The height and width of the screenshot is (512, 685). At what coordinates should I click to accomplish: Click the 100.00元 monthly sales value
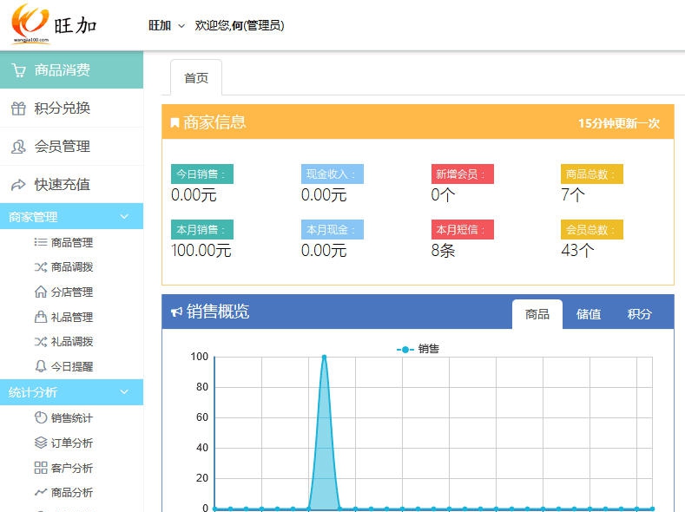click(201, 251)
